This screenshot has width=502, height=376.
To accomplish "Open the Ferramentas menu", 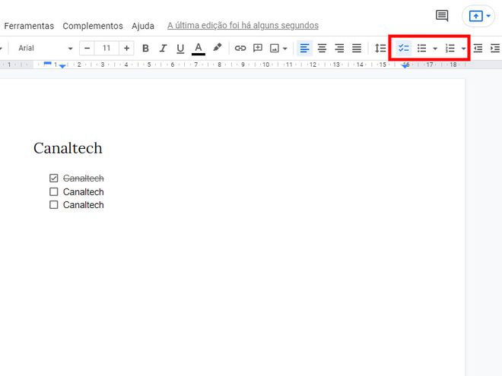I will [x=29, y=26].
